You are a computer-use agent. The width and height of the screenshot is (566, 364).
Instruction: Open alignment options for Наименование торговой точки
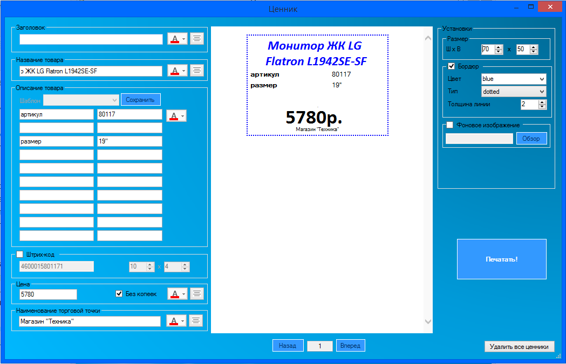196,321
